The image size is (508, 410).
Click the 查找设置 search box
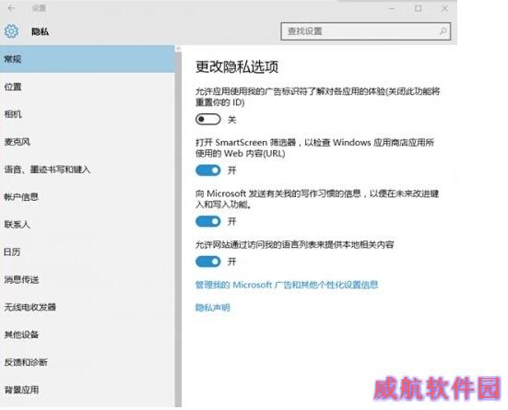click(365, 31)
